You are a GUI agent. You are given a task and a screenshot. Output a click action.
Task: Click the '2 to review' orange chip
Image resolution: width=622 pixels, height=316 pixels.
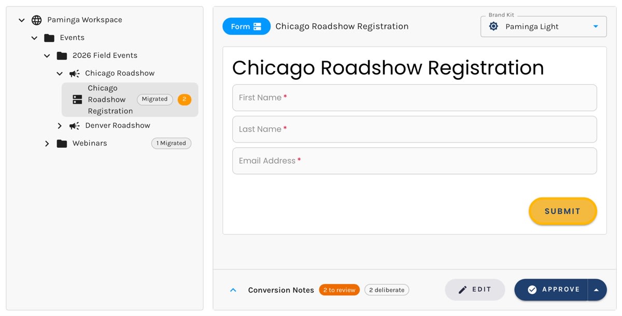pyautogui.click(x=340, y=290)
